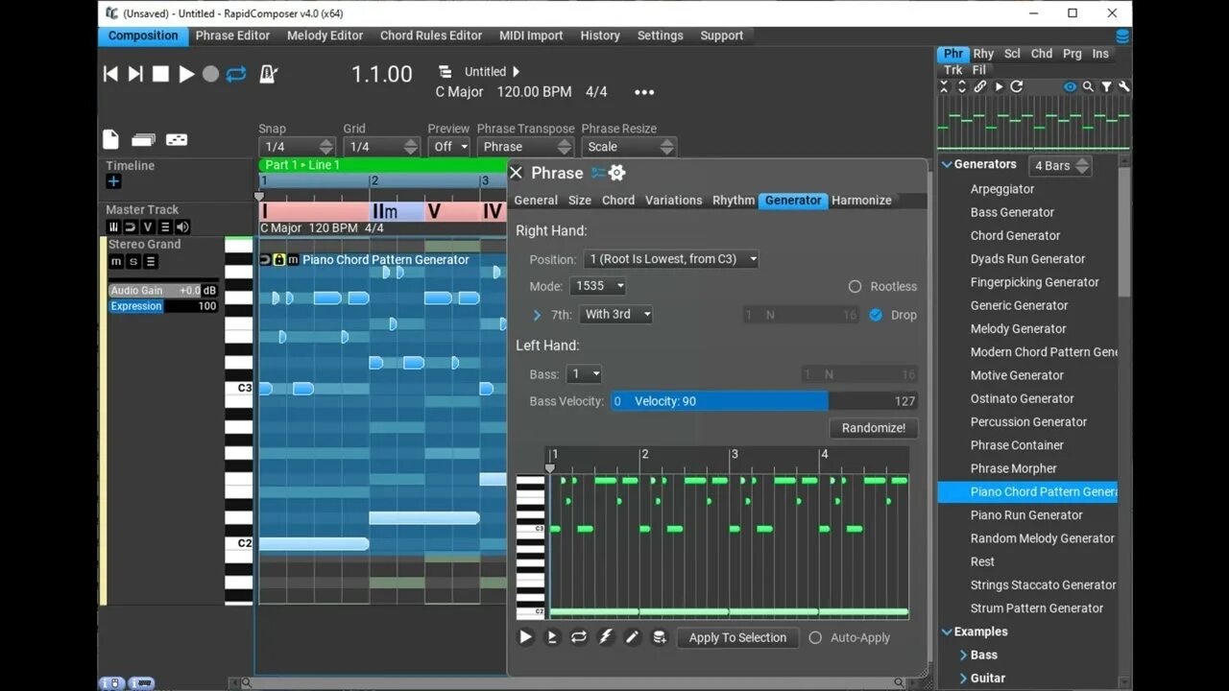Open the magnifier search icon in browser
Viewport: 1229px width, 691px height.
(1088, 86)
